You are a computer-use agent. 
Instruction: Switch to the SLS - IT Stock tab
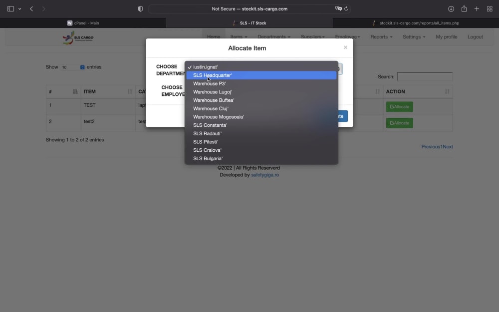click(249, 23)
